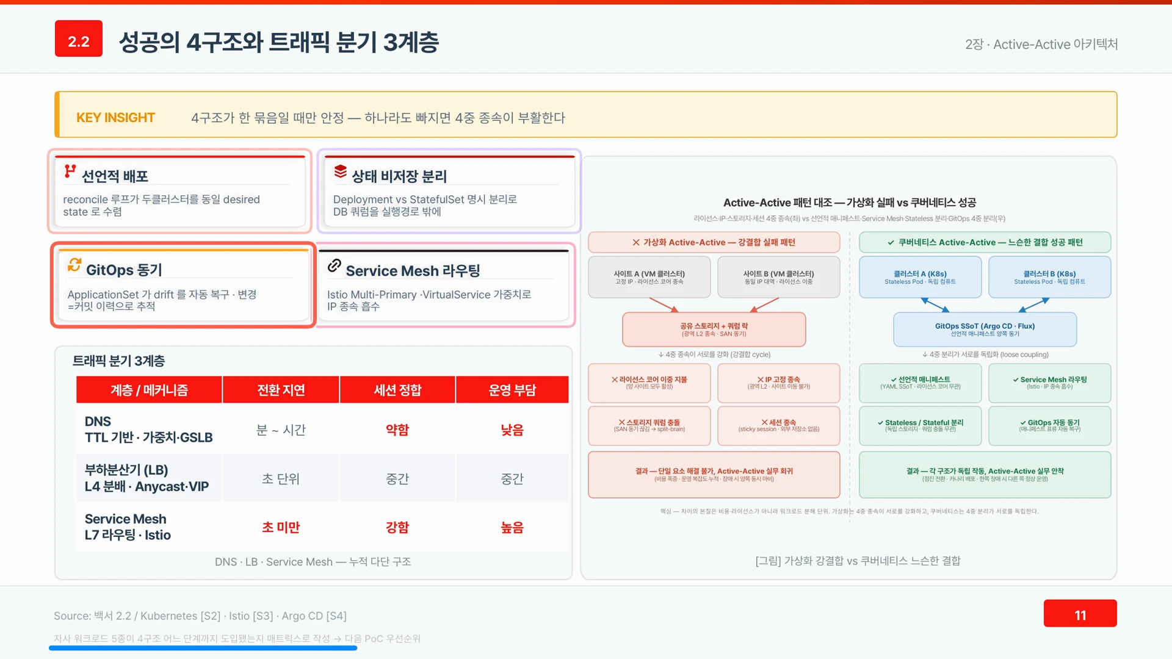Click the 분 ~ 시간 cell

pos(281,430)
